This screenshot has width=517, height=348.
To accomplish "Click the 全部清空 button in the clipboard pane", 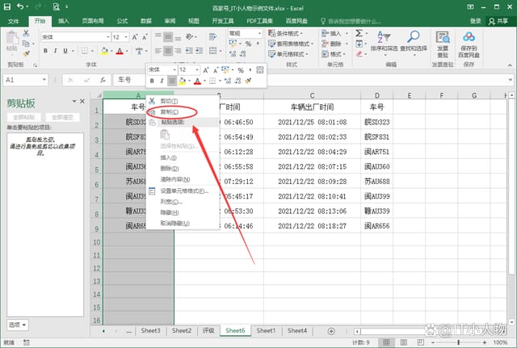I will [62, 117].
